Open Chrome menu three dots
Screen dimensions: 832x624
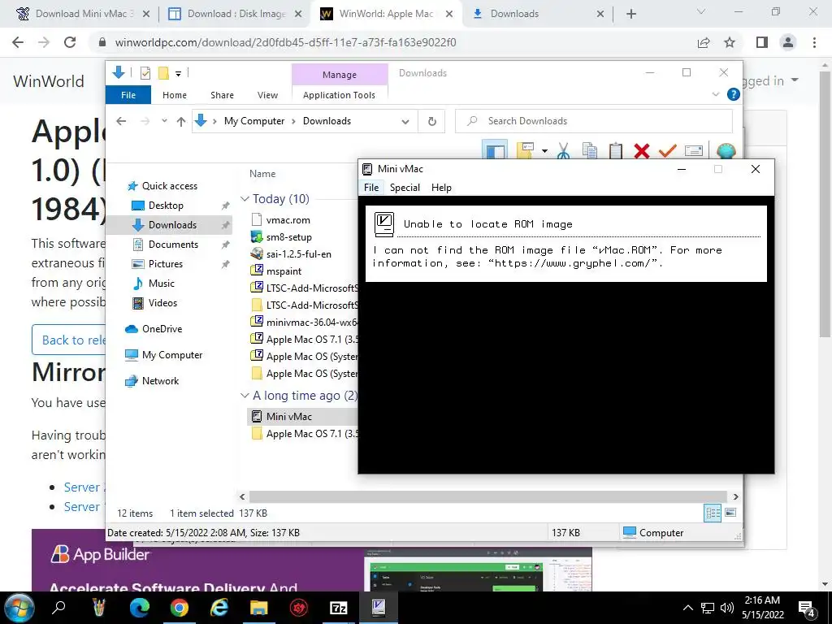814,42
